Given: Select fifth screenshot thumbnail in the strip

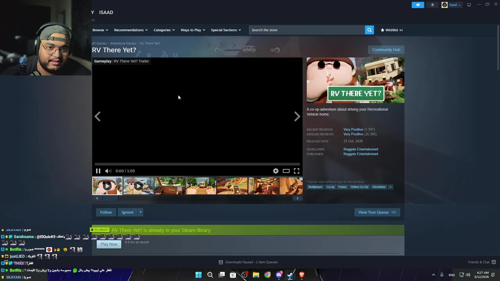Looking at the screenshot, I should pyautogui.click(x=232, y=186).
